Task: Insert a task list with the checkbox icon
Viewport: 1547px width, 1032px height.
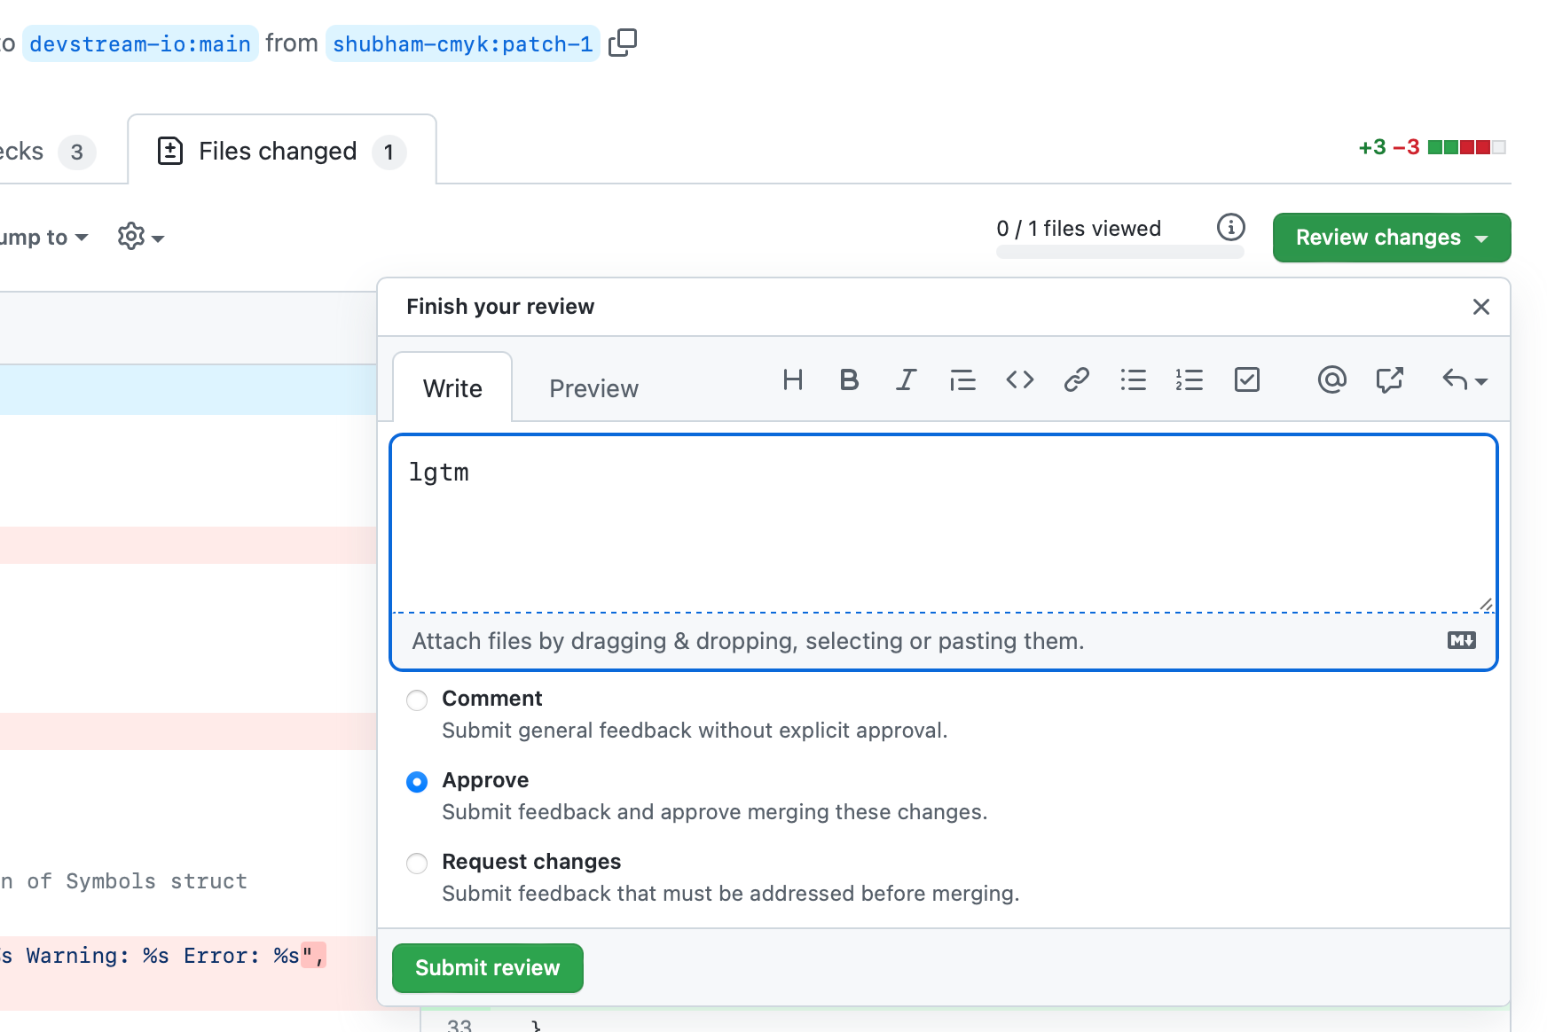Action: 1247,380
